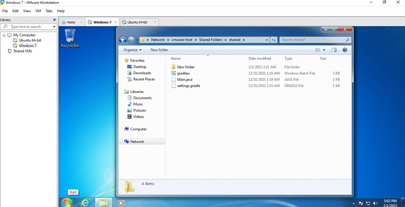Click the Explorer back arrow button
The image size is (405, 207).
[123, 40]
